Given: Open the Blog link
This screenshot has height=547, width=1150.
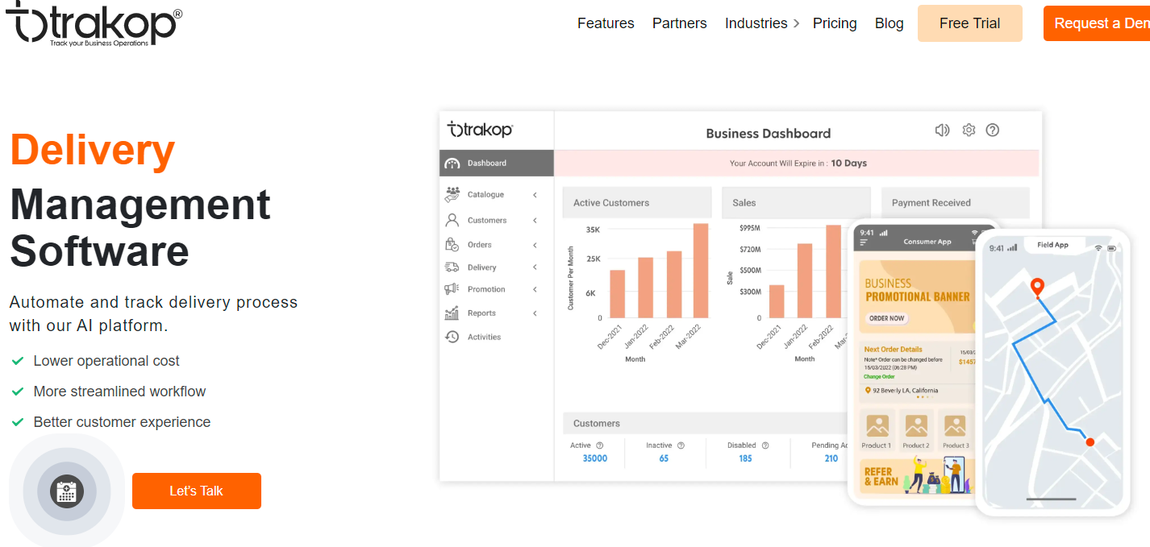Looking at the screenshot, I should pyautogui.click(x=890, y=23).
